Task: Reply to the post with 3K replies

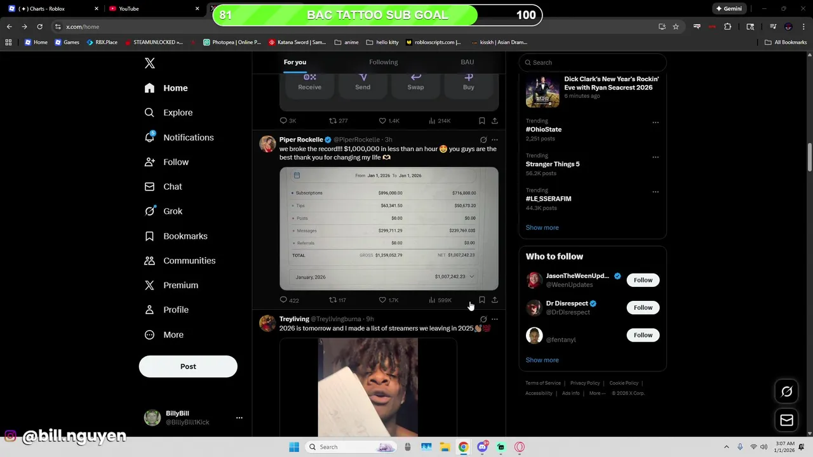Action: tap(288, 121)
